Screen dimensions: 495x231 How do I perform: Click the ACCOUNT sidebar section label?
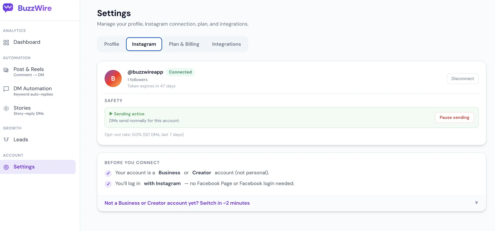click(x=13, y=155)
